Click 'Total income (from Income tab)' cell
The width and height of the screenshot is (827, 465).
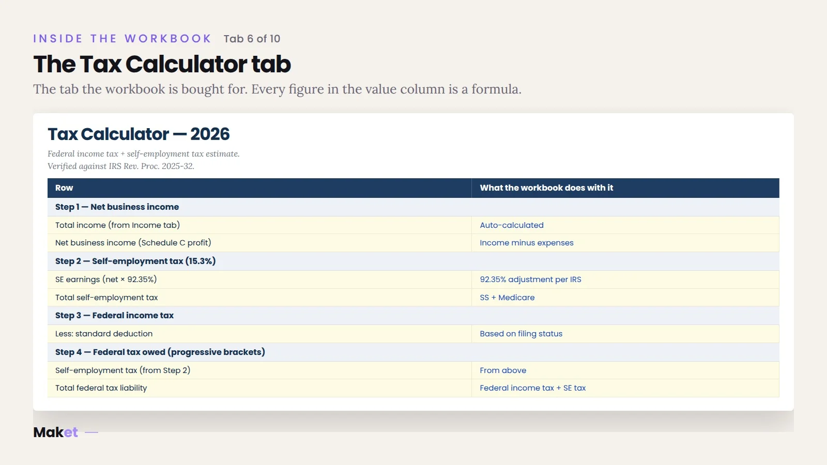click(x=259, y=225)
